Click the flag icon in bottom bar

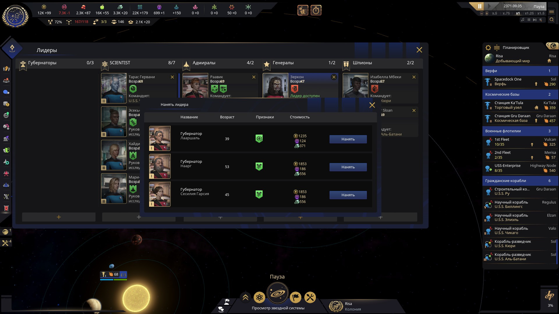coord(295,297)
